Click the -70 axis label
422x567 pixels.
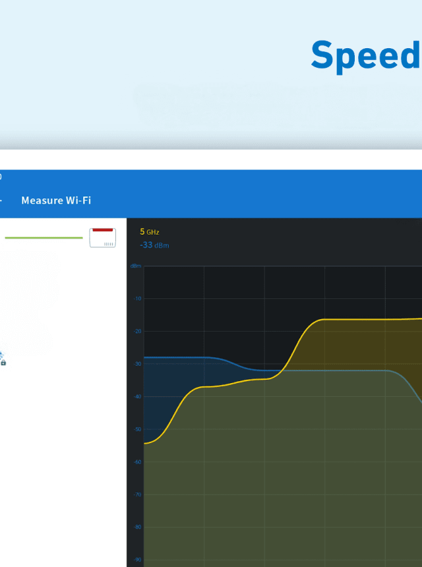137,494
